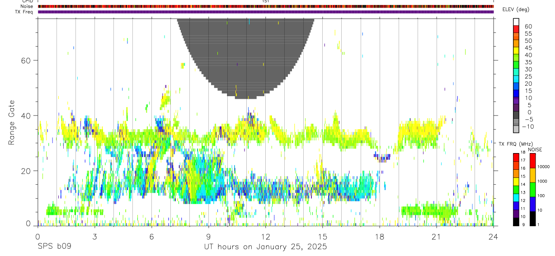
Task: Click the "TX Freq" row label at top left
Action: [x=24, y=11]
